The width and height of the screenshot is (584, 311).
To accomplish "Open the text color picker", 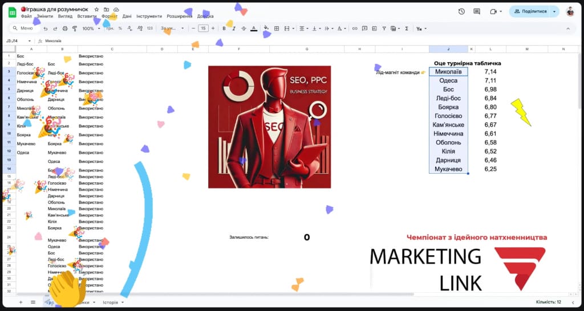I will [254, 28].
